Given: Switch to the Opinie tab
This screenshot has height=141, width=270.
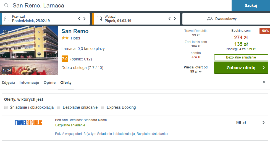Looking at the screenshot, I should [x=49, y=83].
